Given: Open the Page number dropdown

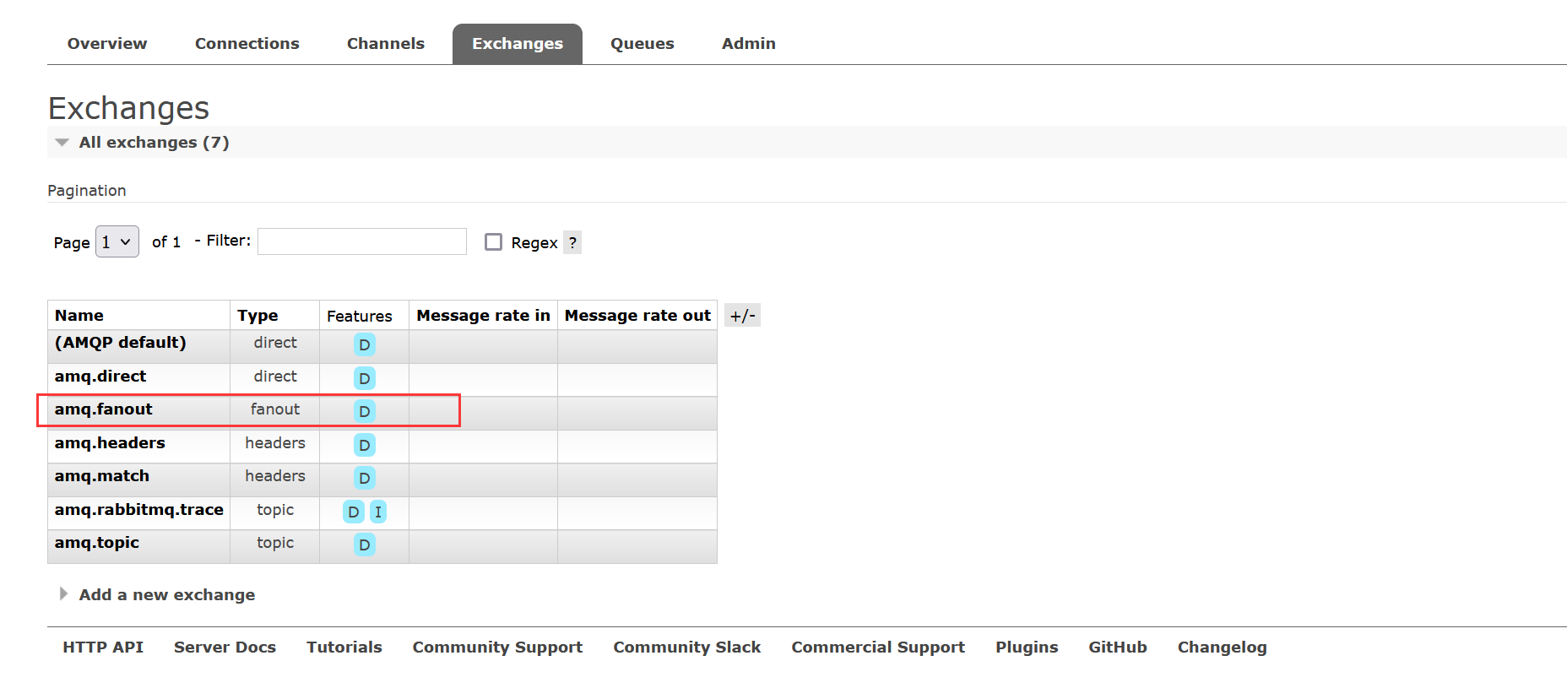Looking at the screenshot, I should [117, 241].
